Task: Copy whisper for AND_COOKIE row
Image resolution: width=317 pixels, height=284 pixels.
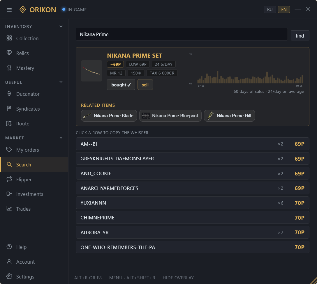Action: (193, 173)
